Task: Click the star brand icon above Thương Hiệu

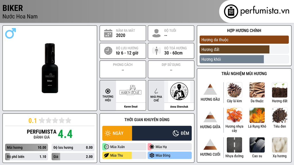Action: 108,91
